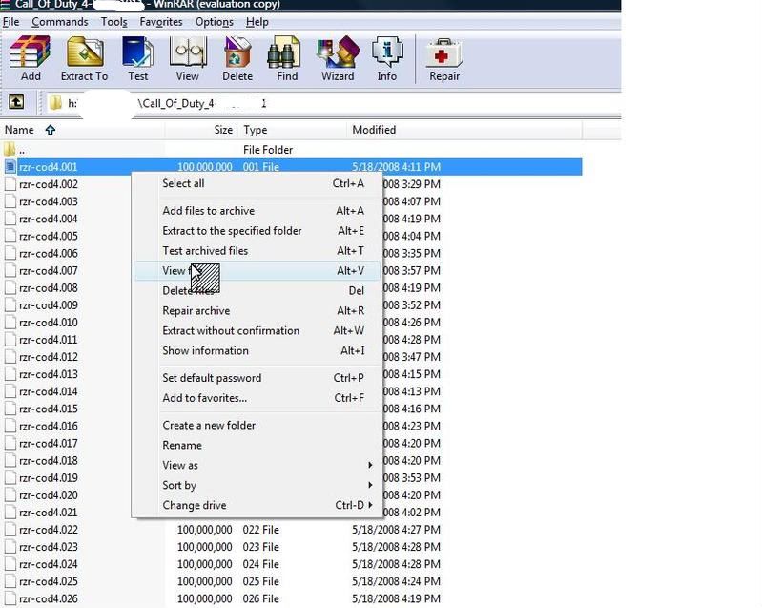Sort files by Name column header

19,130
